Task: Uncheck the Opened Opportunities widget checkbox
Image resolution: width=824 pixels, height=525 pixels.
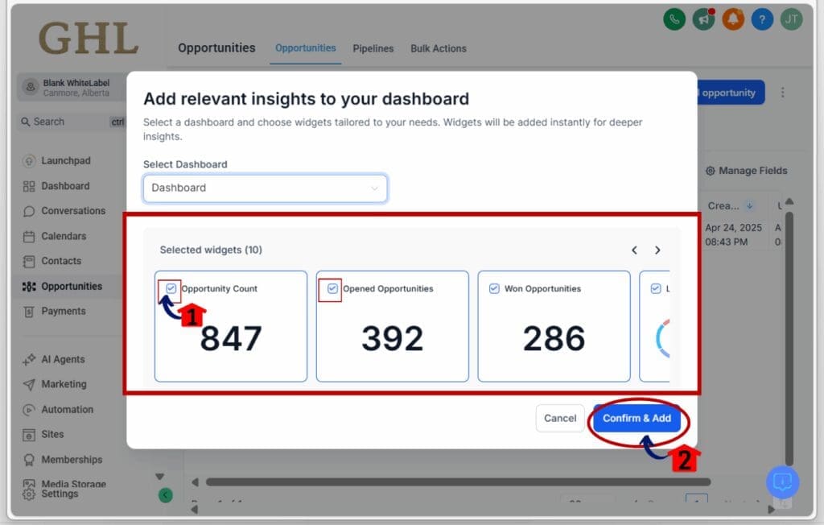Action: coord(332,288)
